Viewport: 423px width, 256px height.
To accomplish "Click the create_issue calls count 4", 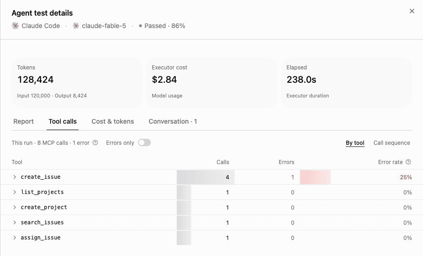I will click(x=228, y=177).
